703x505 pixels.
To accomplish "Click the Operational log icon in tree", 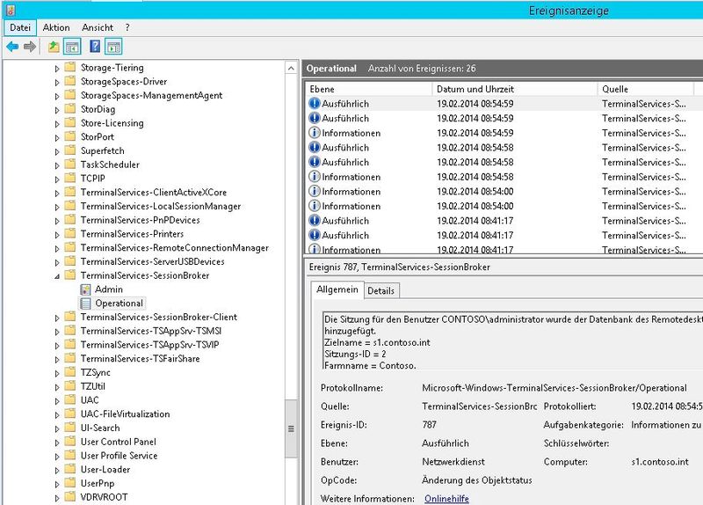I will point(85,304).
